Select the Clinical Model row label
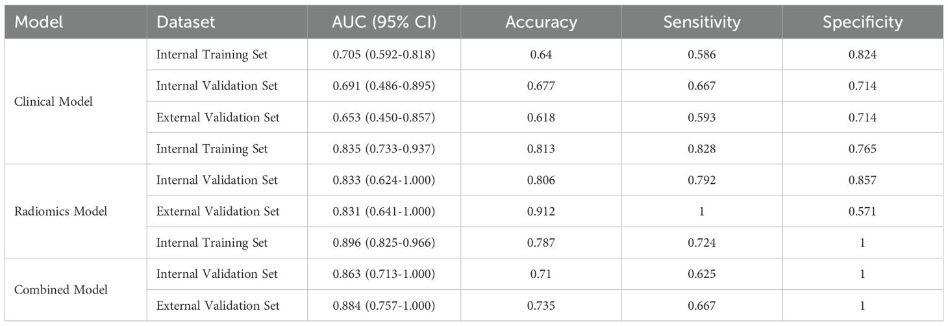 click(x=53, y=102)
